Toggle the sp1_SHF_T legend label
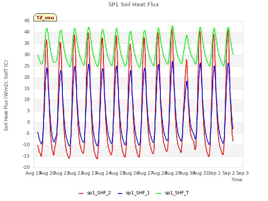Screen dimensions: 268x201 click(177, 193)
